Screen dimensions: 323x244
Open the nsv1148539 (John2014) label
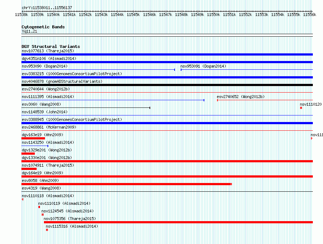45,112
